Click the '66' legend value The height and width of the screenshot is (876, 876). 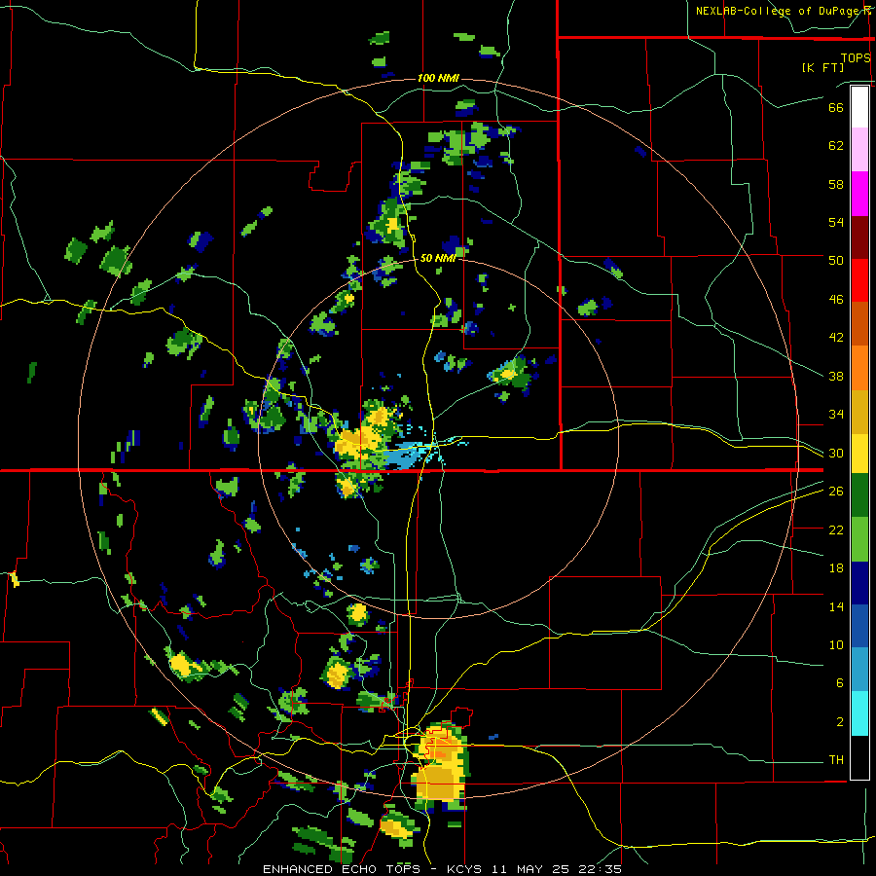pos(836,107)
